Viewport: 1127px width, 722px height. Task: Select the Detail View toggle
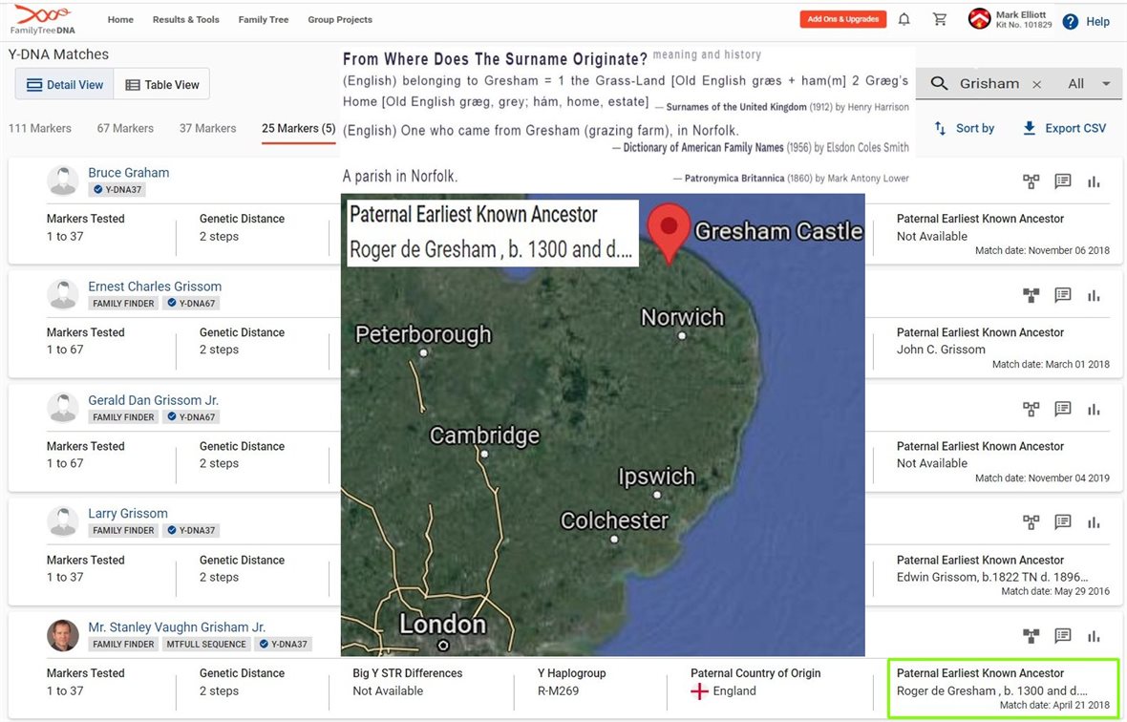pos(65,85)
